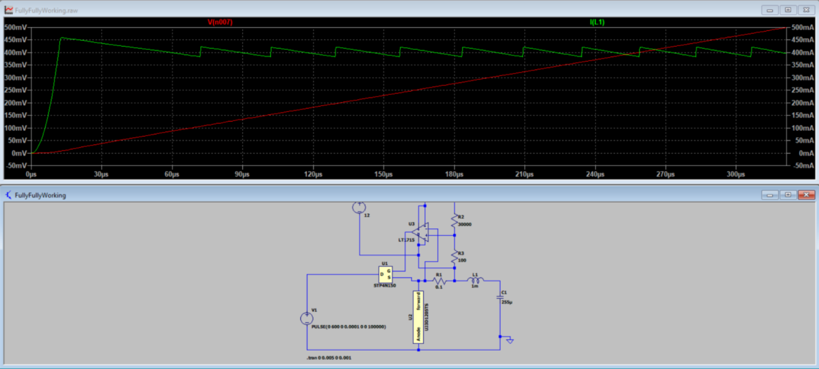Select the V(n007) trace label
The image size is (819, 369).
pyautogui.click(x=220, y=22)
